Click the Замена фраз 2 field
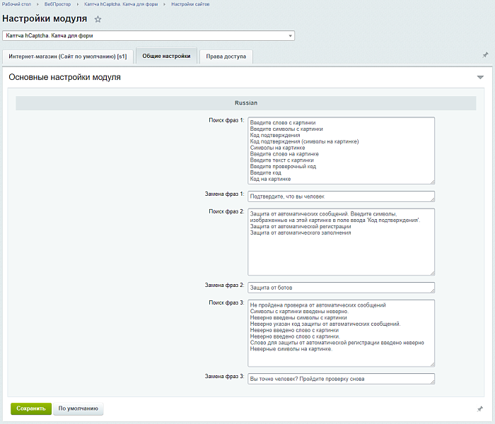Viewport: 495px width, 424px height. click(341, 288)
